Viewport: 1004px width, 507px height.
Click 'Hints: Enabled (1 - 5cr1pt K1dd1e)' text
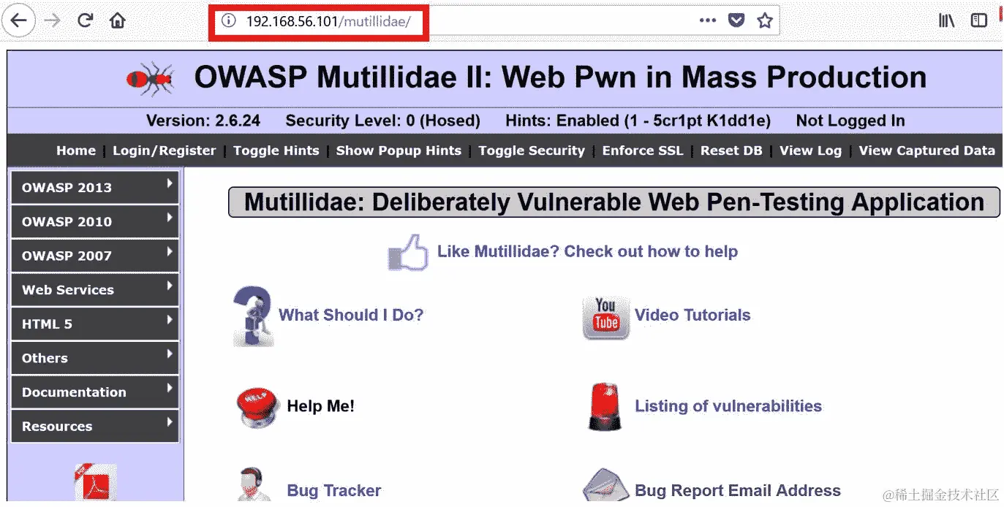[x=638, y=121]
